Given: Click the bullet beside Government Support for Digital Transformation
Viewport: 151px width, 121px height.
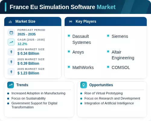Looking at the screenshot, I should pos(8,103).
